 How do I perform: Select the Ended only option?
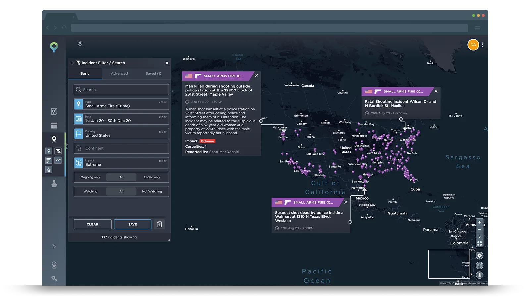(x=152, y=177)
